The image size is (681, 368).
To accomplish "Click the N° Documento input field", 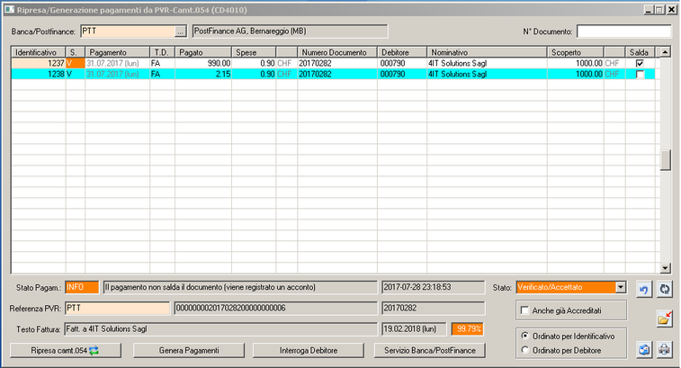I will [x=623, y=31].
